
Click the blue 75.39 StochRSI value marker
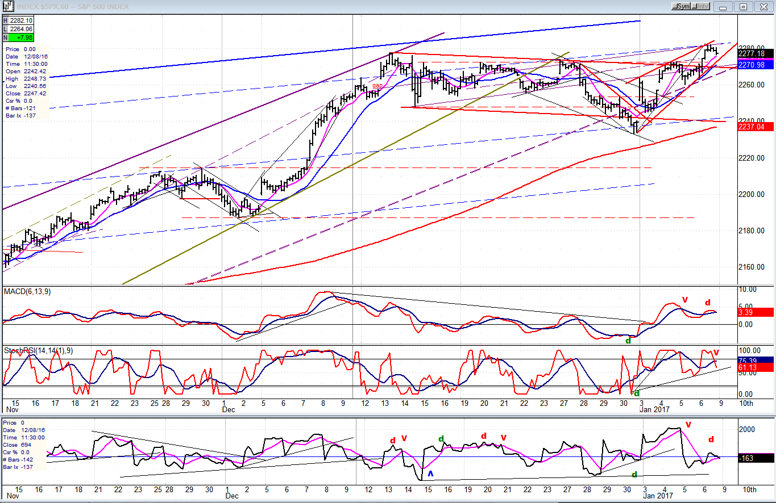click(x=754, y=361)
